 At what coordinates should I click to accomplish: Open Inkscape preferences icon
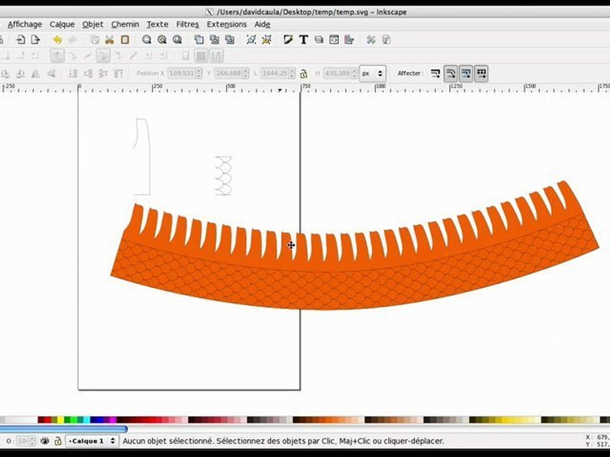tap(370, 39)
